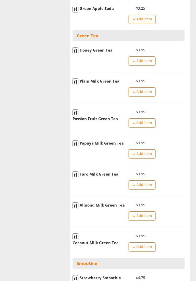
Task: Click the utensils icon beside Honey Green Tea
Action: pos(75,51)
